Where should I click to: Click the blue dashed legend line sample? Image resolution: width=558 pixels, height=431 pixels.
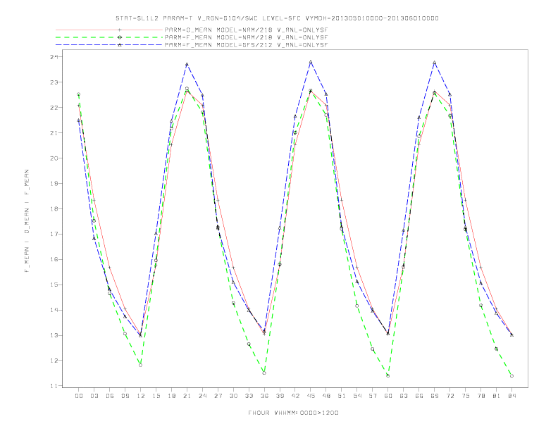pyautogui.click(x=109, y=45)
